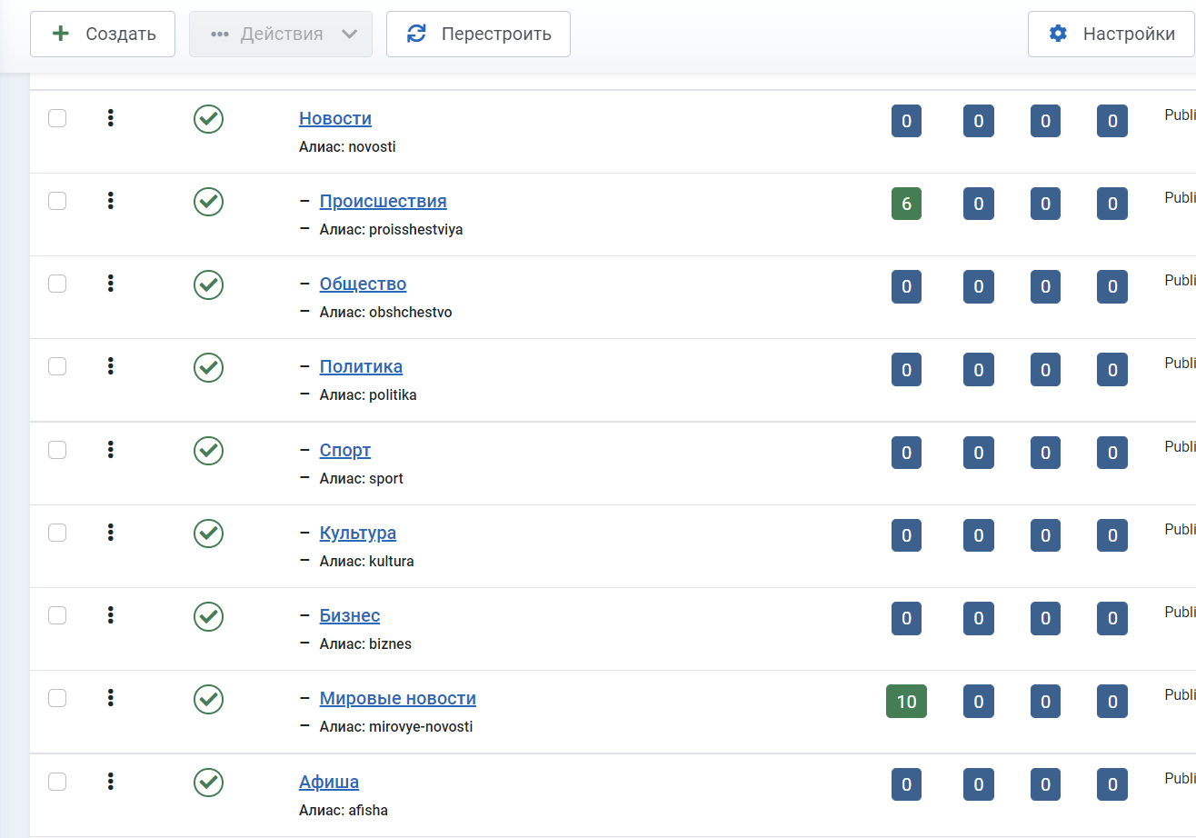Click the refresh icon on Перестроить

(x=416, y=34)
